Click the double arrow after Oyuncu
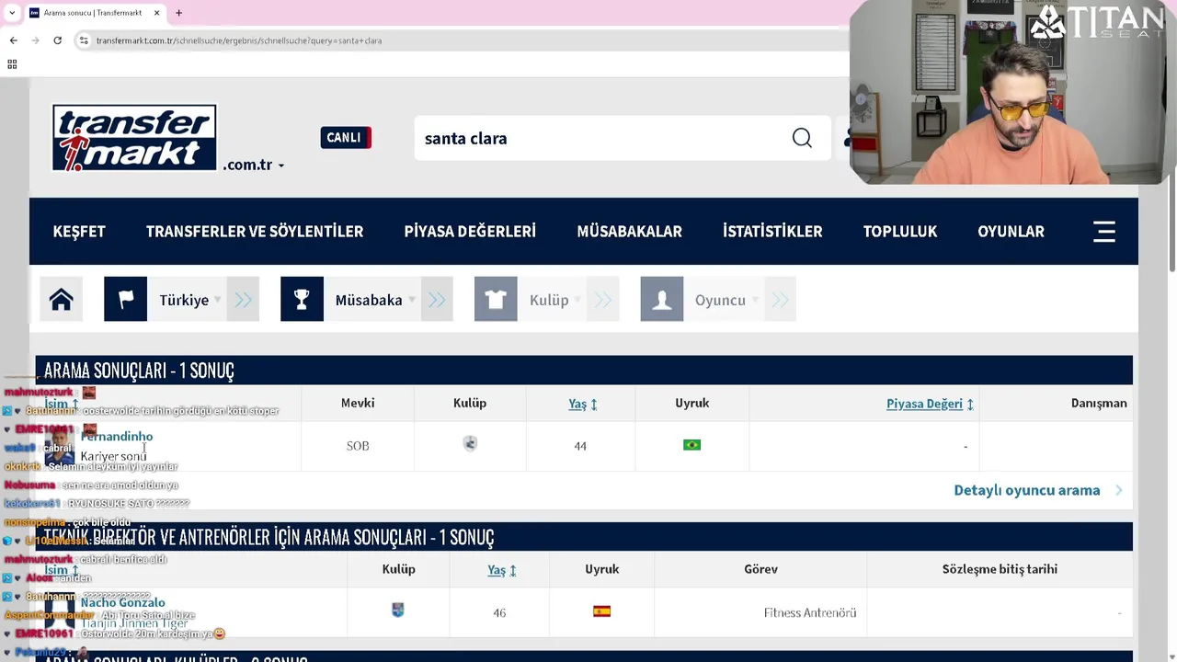This screenshot has height=662, width=1177. pos(780,300)
